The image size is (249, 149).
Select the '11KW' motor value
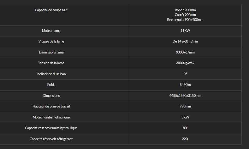pos(185,31)
